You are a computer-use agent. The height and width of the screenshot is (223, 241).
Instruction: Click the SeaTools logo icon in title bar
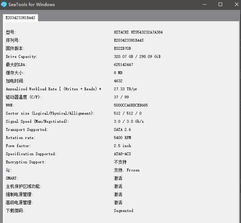pyautogui.click(x=4, y=4)
